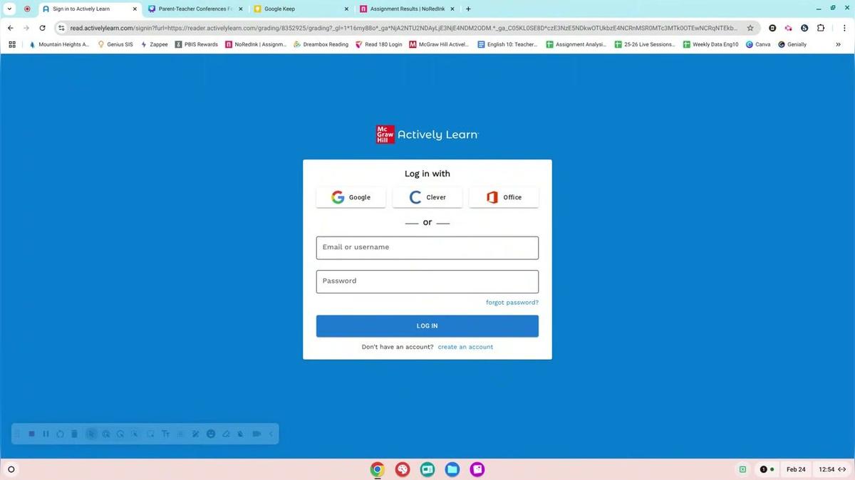Open the Chromebook launcher on the shelf

pyautogui.click(x=11, y=469)
